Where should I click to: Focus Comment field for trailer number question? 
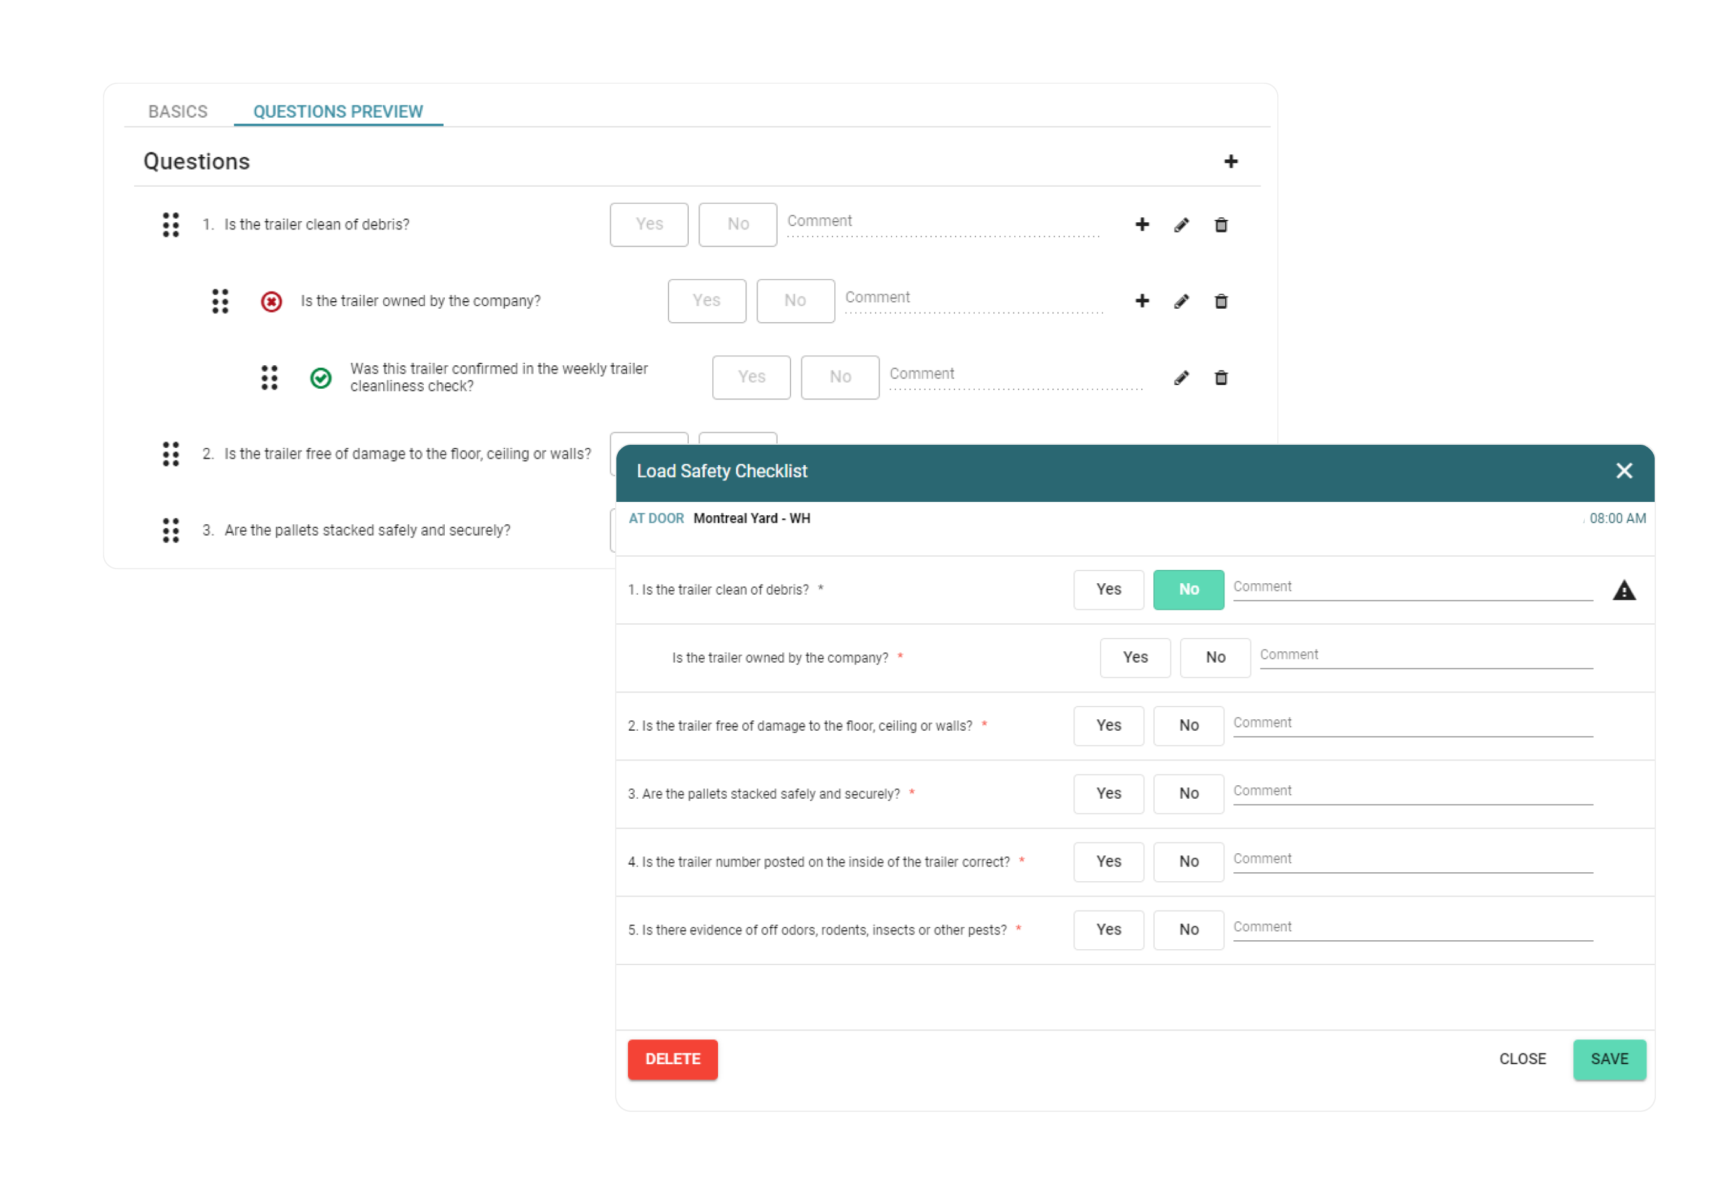1413,861
